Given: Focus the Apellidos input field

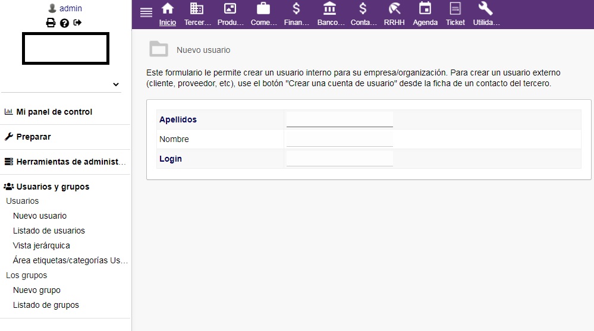Looking at the screenshot, I should [x=340, y=119].
